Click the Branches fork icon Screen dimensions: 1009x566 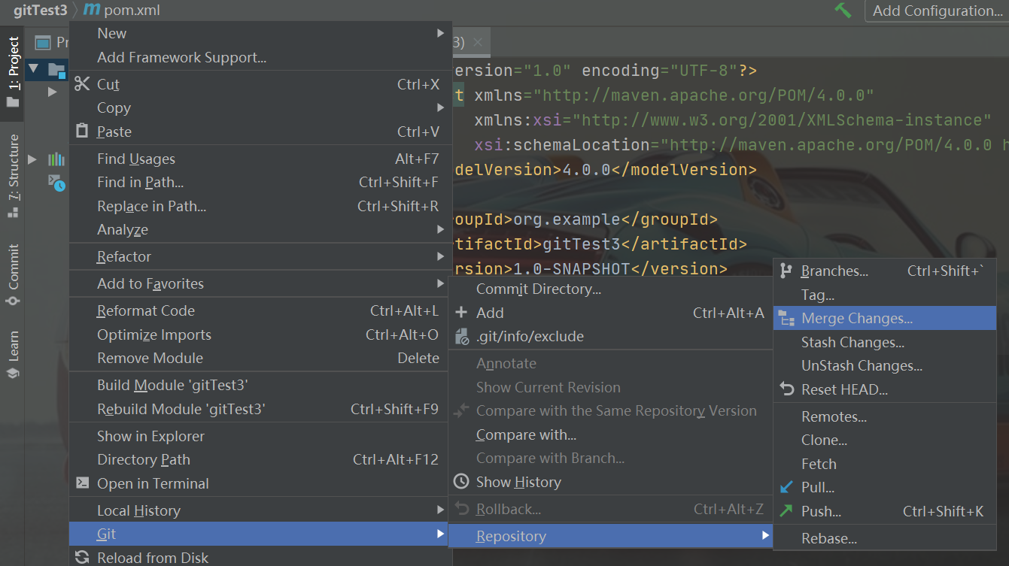pyautogui.click(x=787, y=271)
